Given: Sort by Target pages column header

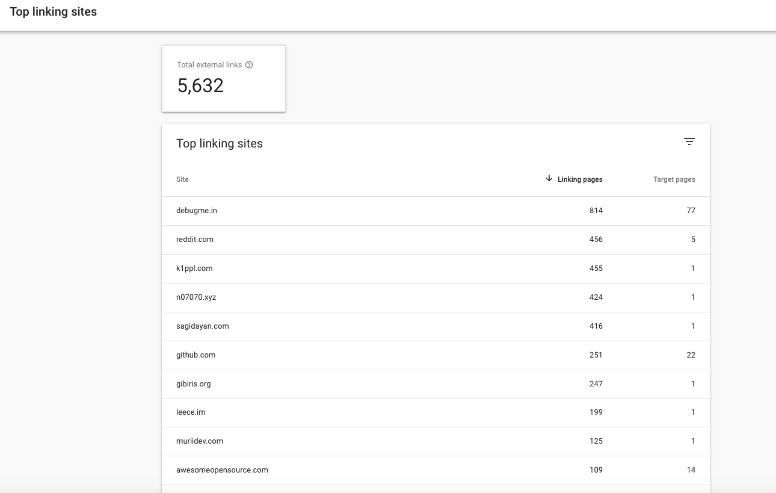Looking at the screenshot, I should [x=674, y=179].
